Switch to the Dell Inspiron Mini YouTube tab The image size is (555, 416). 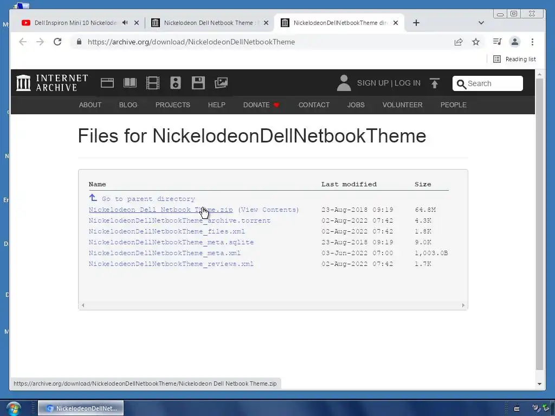click(x=75, y=23)
